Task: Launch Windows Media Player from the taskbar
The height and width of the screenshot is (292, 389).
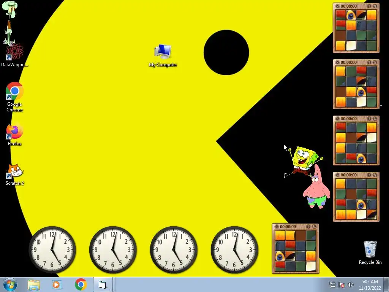Action: pyautogui.click(x=56, y=284)
